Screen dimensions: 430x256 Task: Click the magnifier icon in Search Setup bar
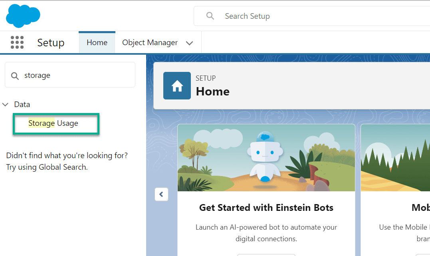click(210, 16)
